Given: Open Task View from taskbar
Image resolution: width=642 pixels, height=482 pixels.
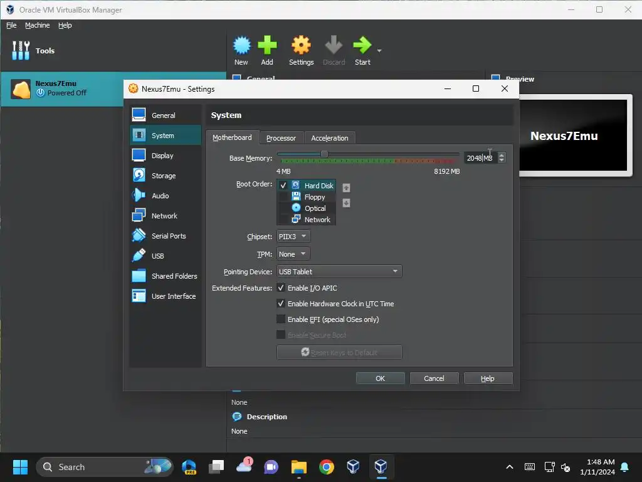Looking at the screenshot, I should pos(216,467).
